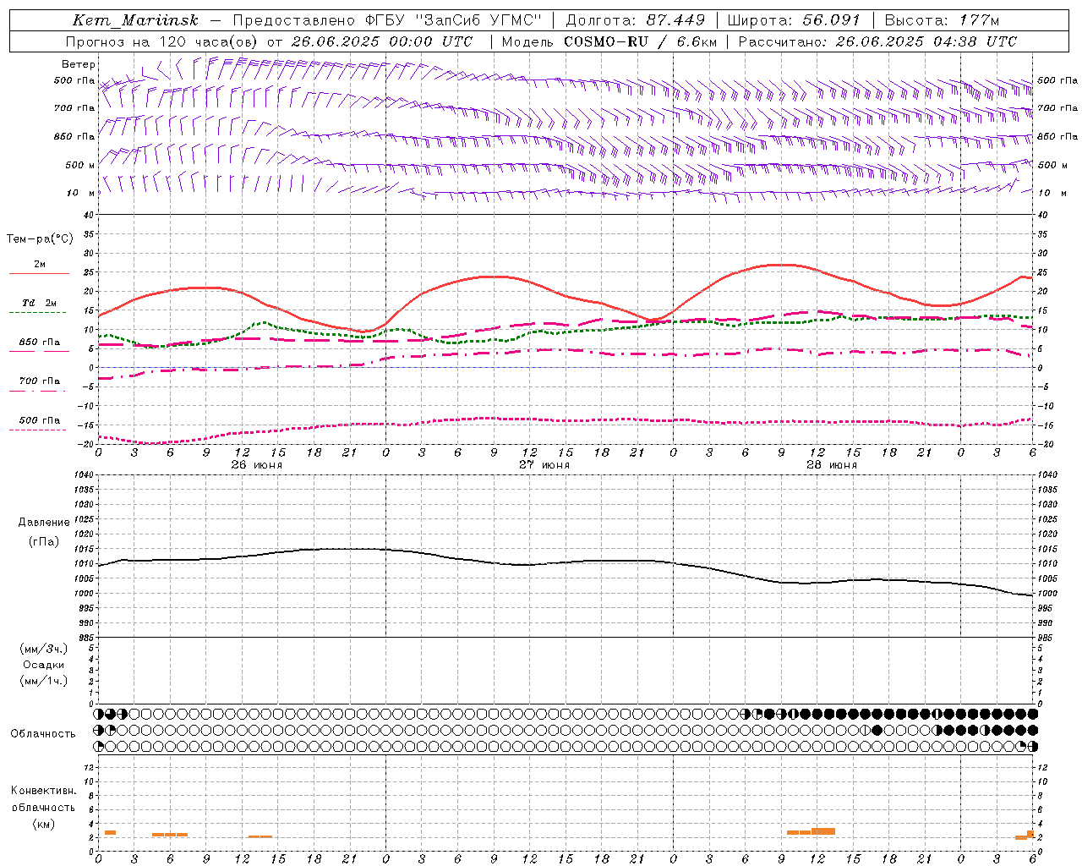The image size is (1082, 866).
Task: Click the '27 июня' date label
Action: (544, 465)
